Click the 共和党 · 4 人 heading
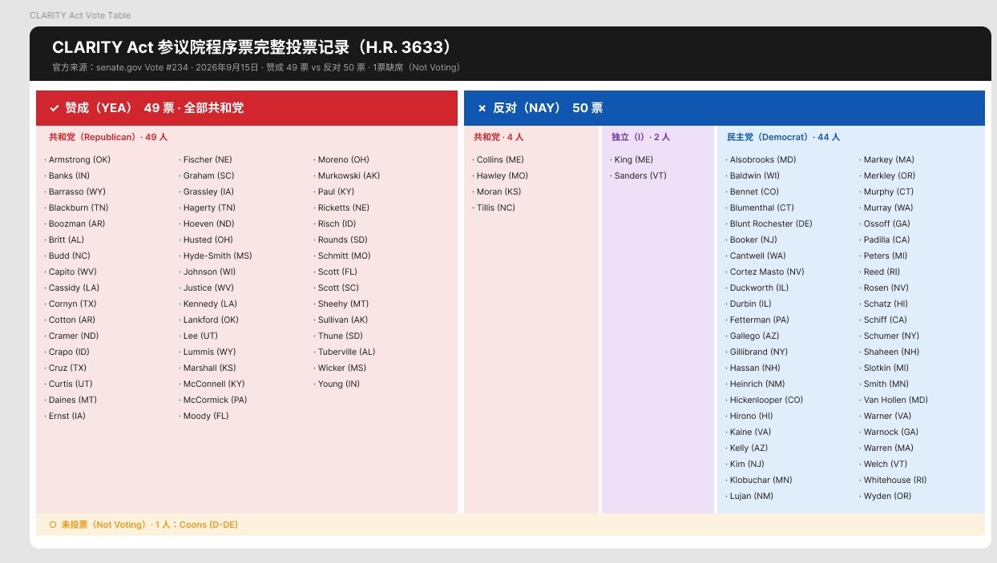 (x=498, y=137)
